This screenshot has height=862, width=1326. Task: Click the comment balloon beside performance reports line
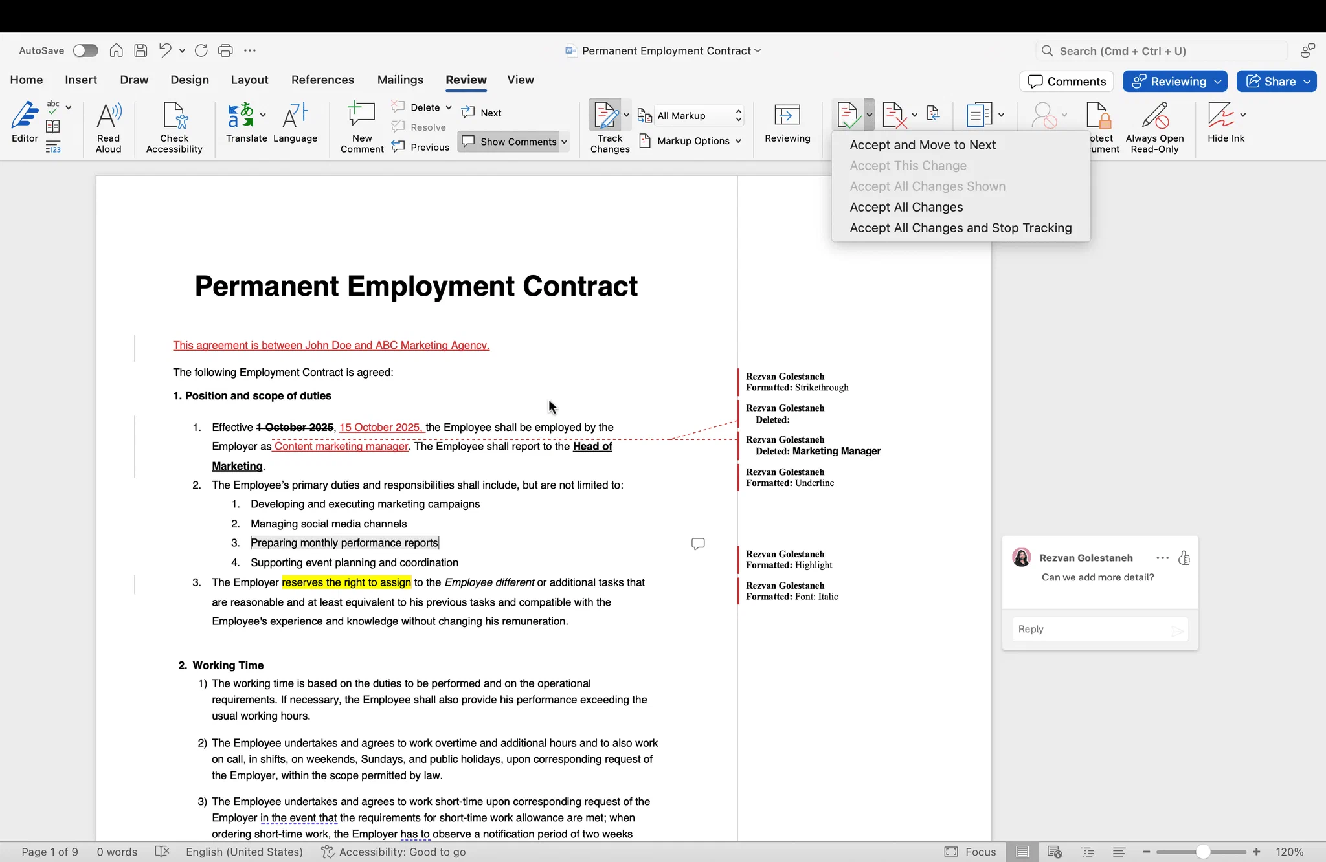(x=698, y=544)
